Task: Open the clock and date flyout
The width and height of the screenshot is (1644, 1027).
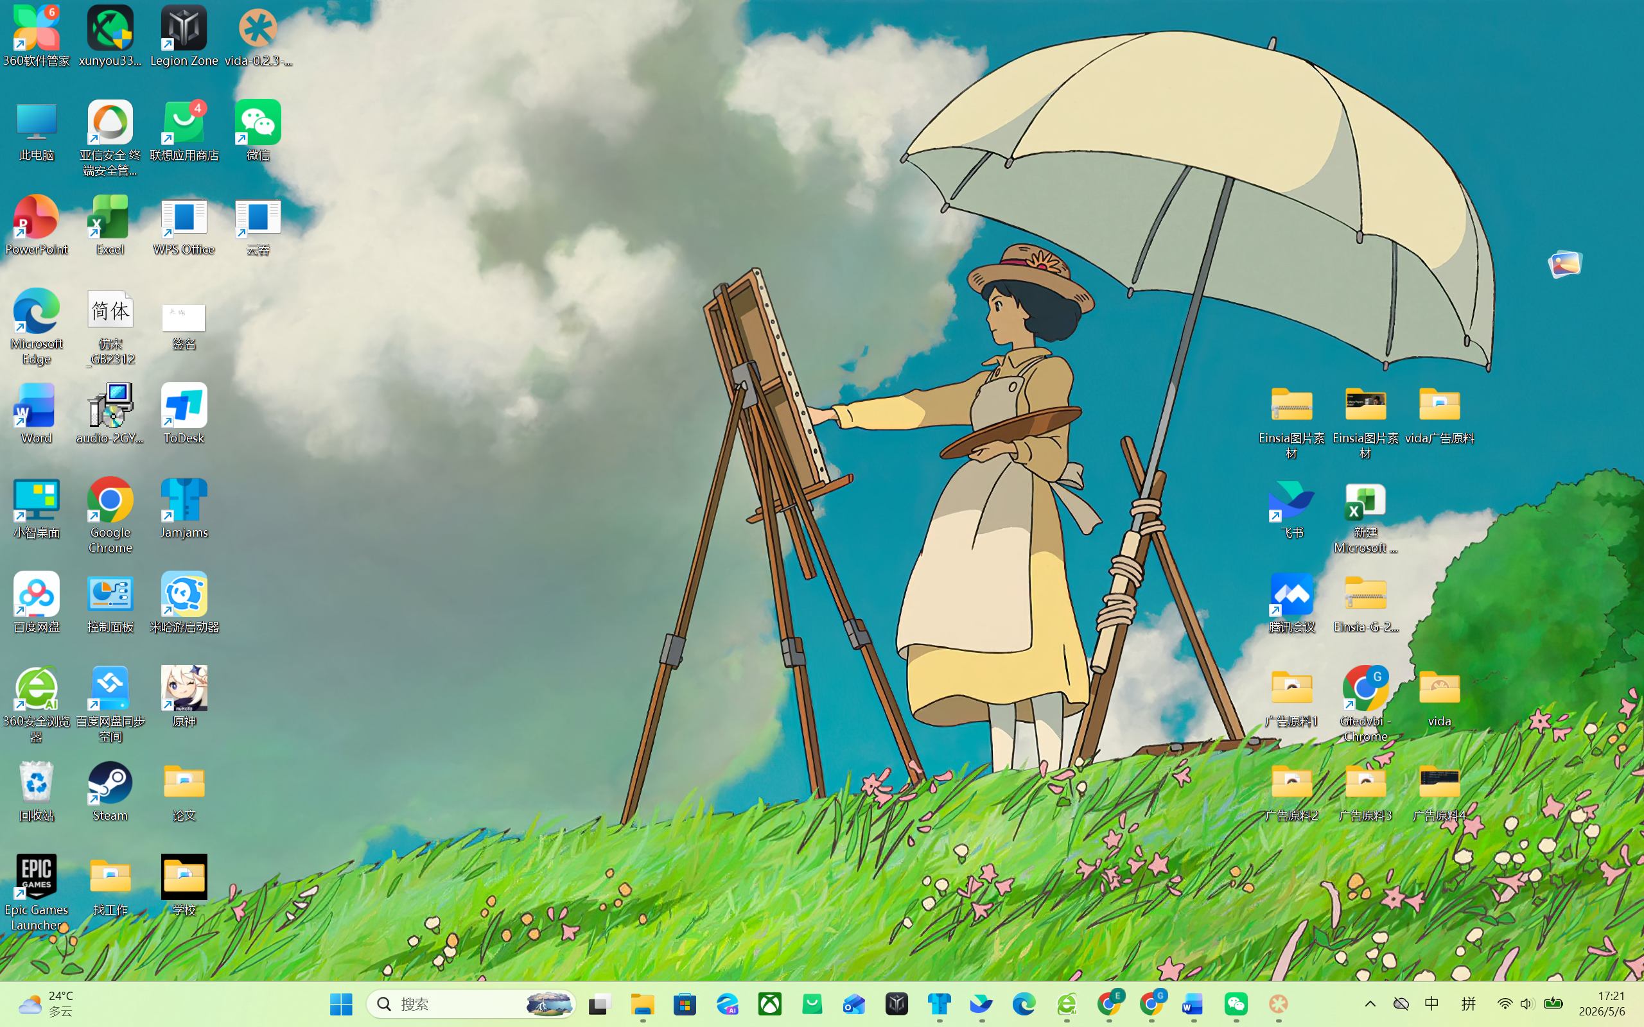Action: click(1602, 1004)
